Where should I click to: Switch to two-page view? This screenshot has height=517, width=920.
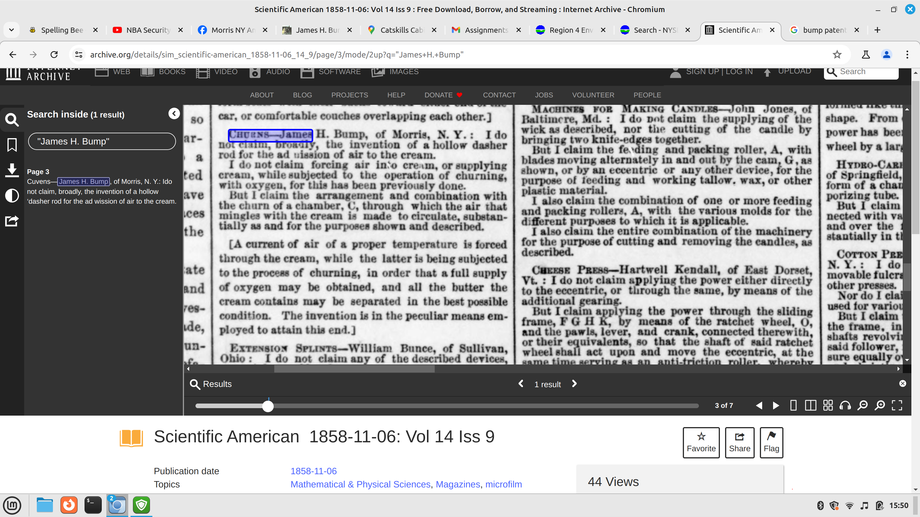point(810,405)
